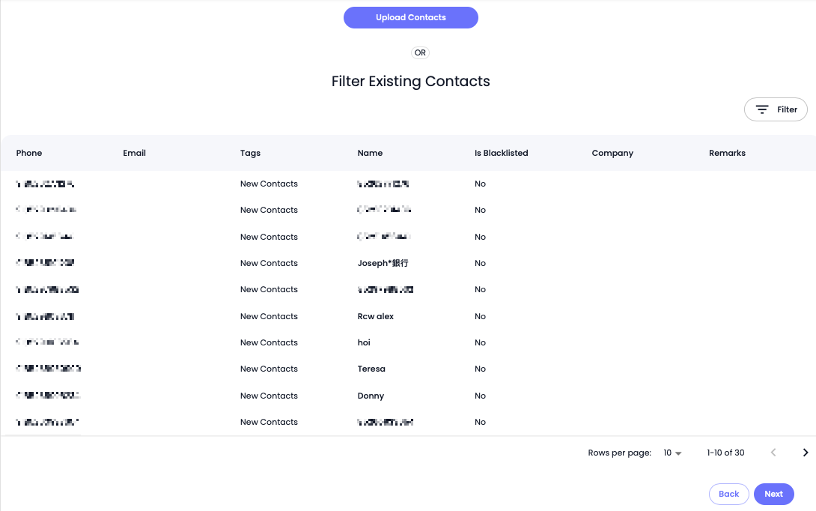
Task: Click the Rows per page label
Action: coord(619,453)
